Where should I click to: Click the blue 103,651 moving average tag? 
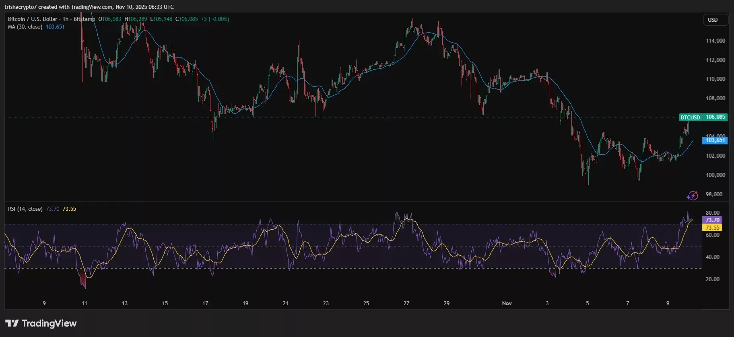[x=715, y=140]
